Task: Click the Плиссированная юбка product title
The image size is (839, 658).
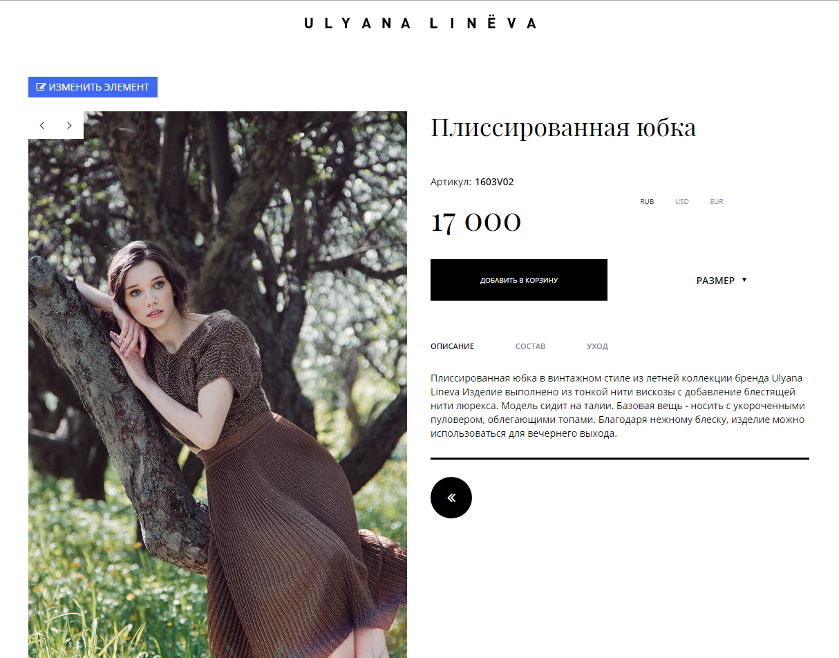Action: pyautogui.click(x=563, y=129)
